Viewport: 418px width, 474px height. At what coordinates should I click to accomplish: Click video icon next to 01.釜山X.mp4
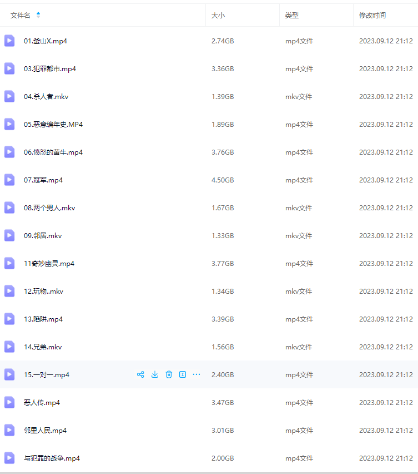[x=9, y=41]
